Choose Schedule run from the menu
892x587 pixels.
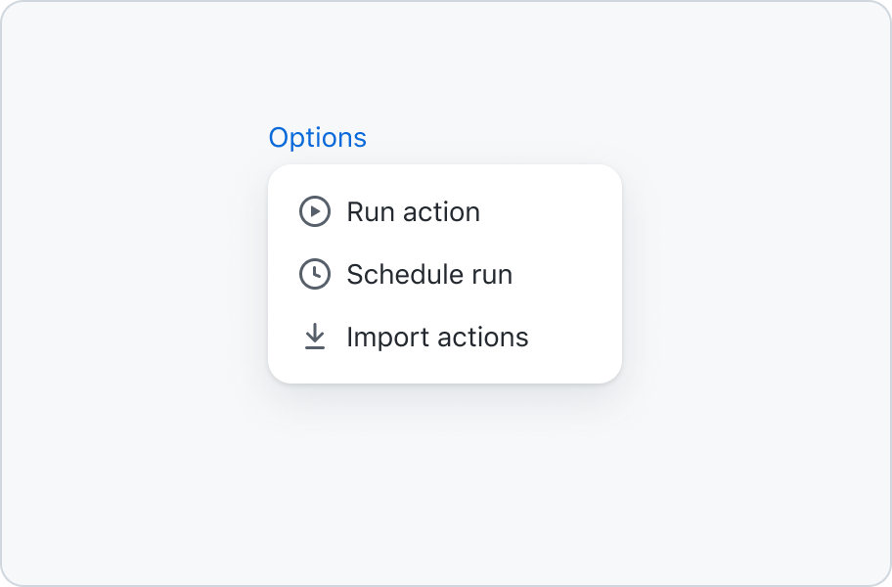(x=445, y=274)
